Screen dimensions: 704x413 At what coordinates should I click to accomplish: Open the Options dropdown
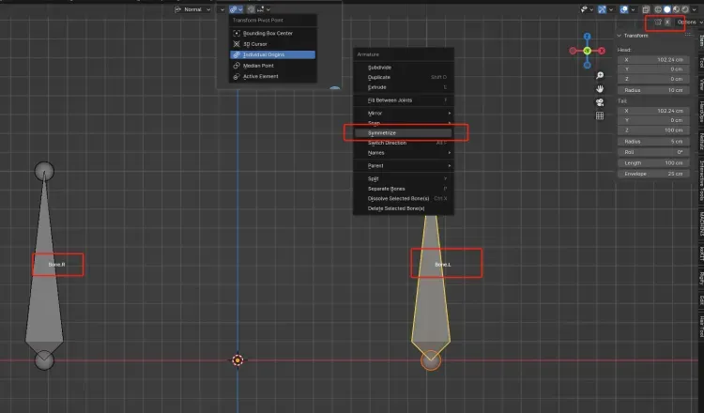(690, 22)
